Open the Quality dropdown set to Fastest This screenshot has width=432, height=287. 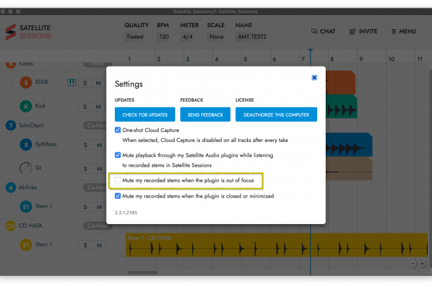pyautogui.click(x=135, y=36)
